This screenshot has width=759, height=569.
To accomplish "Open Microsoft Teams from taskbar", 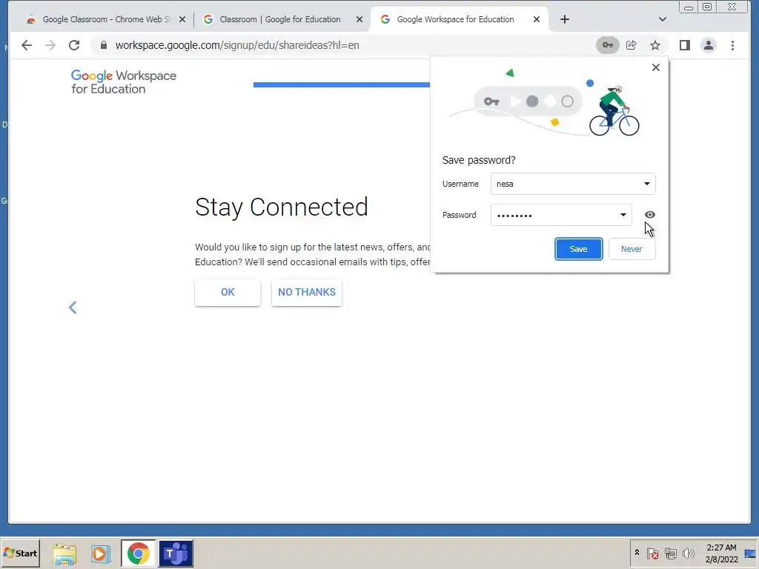I will click(176, 553).
